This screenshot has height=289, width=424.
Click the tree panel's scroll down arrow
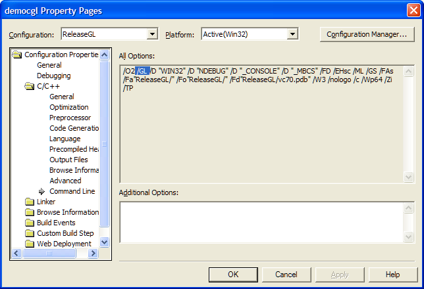click(x=105, y=242)
